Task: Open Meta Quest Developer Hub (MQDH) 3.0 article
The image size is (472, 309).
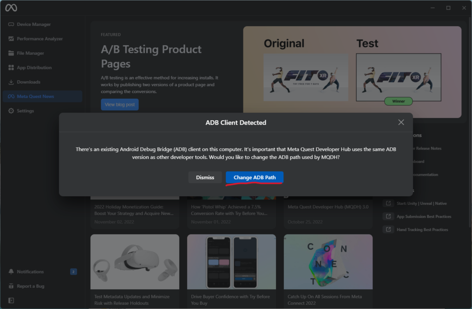Action: 328,207
